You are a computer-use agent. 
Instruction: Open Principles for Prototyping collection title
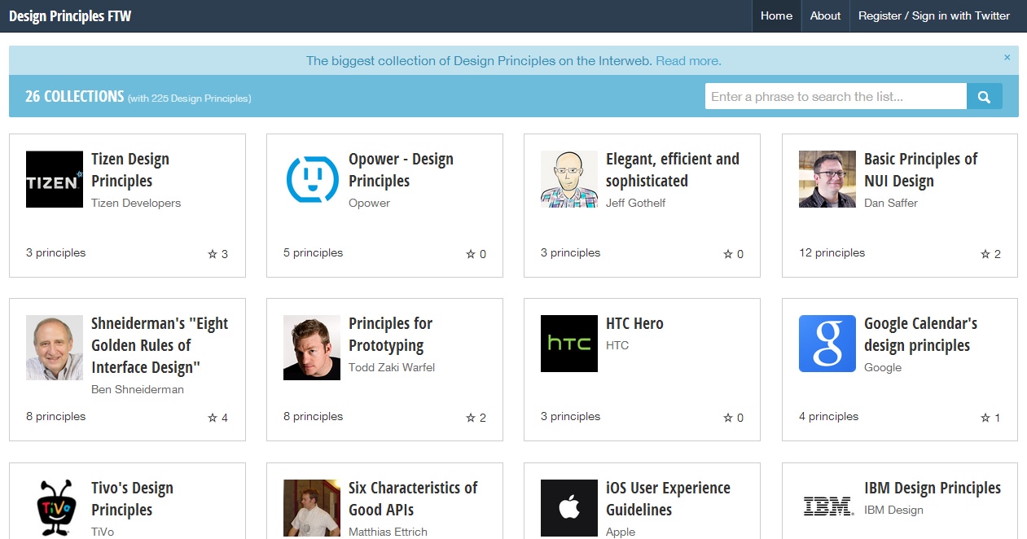390,334
